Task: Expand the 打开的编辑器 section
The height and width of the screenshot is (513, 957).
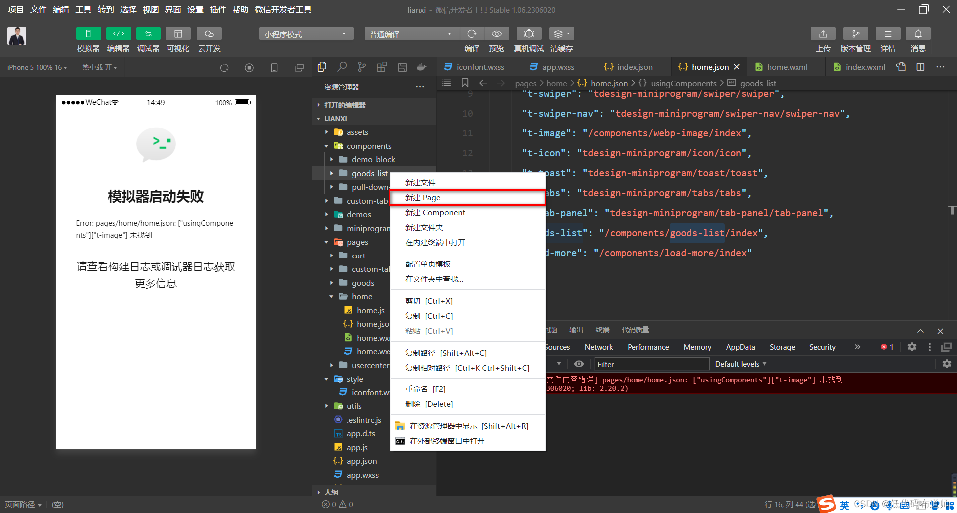Action: [x=345, y=105]
